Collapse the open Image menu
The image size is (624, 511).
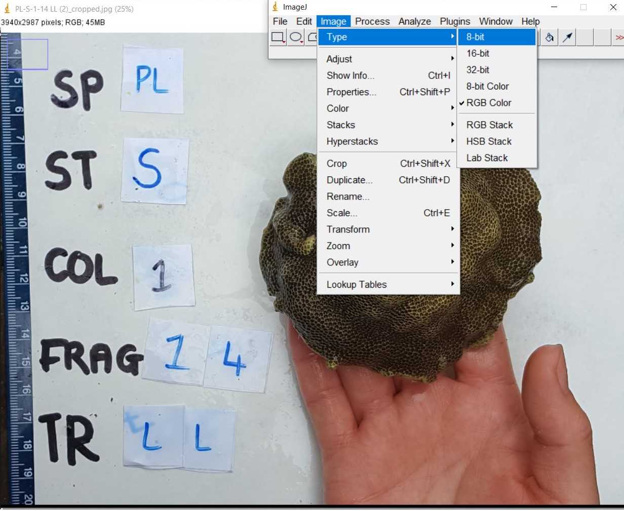click(333, 21)
